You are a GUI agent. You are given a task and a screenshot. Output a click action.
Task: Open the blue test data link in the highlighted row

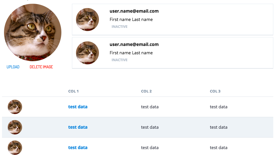78,127
